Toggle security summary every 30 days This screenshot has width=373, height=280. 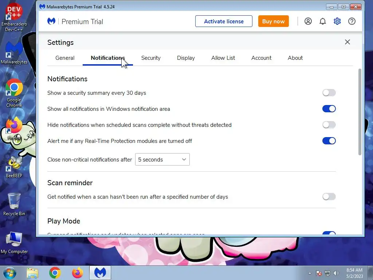point(329,93)
